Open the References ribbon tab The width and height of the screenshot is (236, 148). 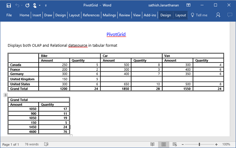(91, 15)
